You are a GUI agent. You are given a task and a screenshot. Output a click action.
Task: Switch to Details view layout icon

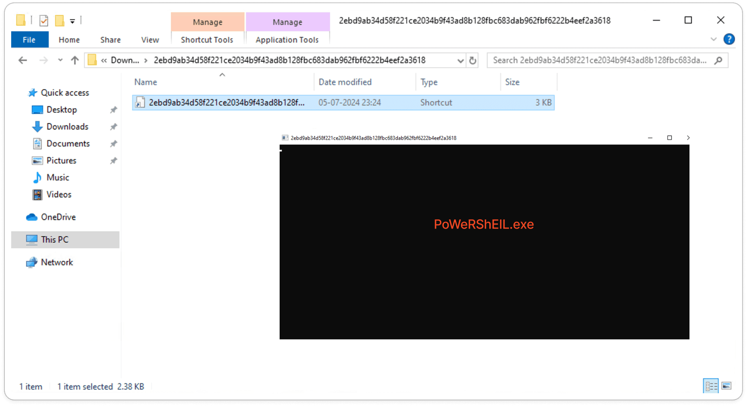[x=711, y=386]
